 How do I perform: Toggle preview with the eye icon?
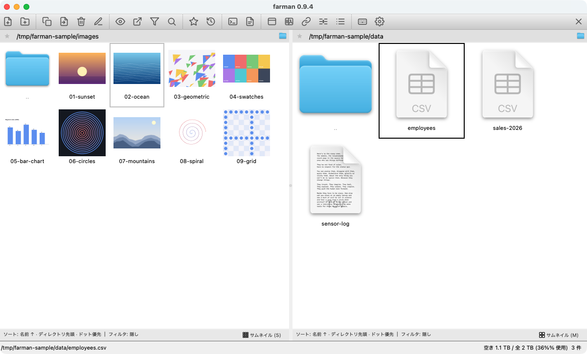[120, 21]
